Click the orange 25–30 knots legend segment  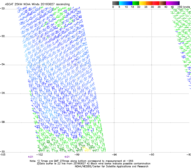pos(149,3)
